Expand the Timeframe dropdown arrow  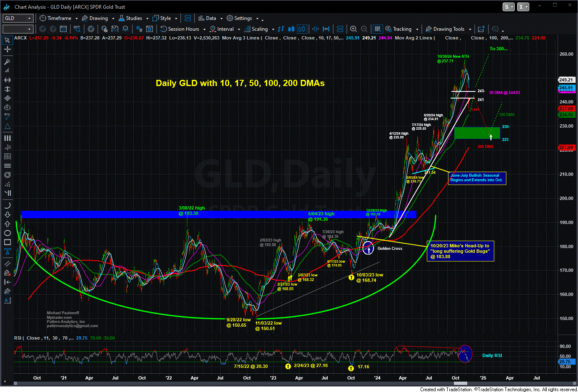pyautogui.click(x=76, y=19)
